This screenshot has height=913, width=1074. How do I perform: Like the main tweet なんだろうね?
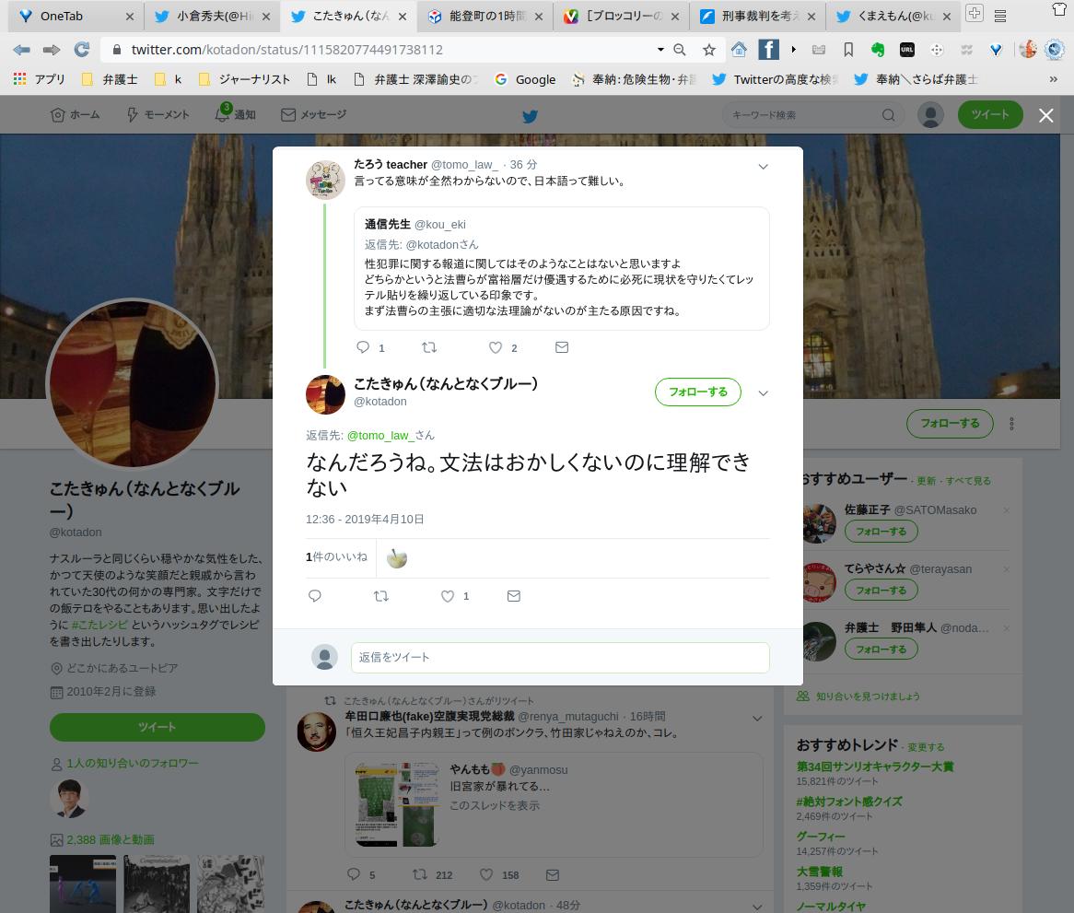[x=448, y=596]
